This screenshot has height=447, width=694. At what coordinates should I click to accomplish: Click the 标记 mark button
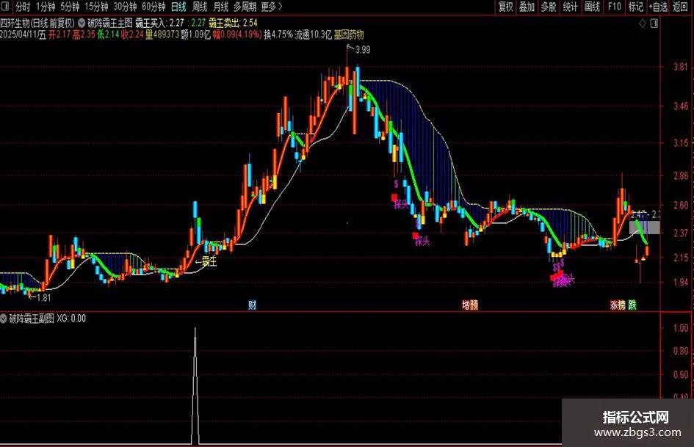pos(636,7)
